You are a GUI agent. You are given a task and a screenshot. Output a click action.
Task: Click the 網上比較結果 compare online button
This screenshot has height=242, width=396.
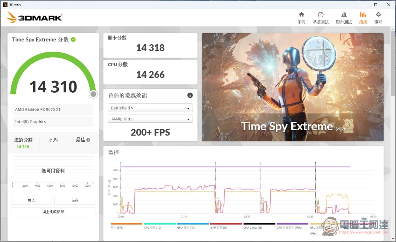click(x=53, y=212)
